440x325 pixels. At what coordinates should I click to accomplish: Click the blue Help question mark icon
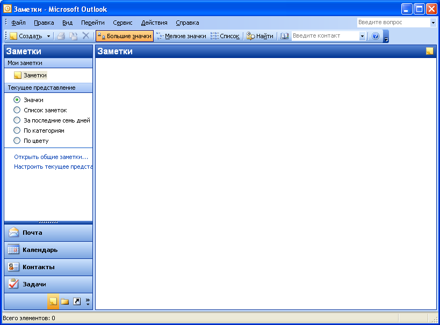pos(376,36)
